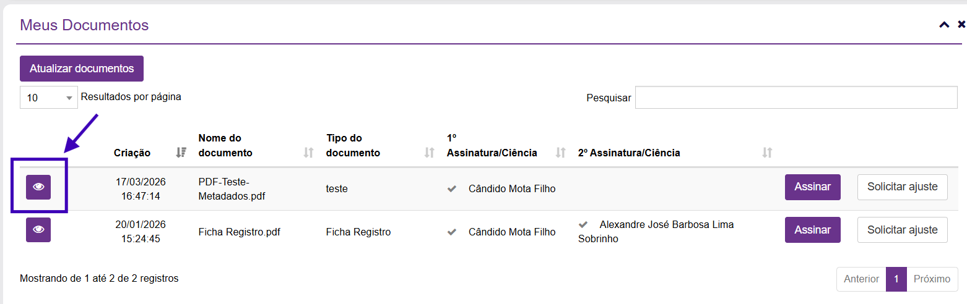Screen dimensions: 967x304
Task: Open the results per page dropdown
Action: [x=49, y=98]
